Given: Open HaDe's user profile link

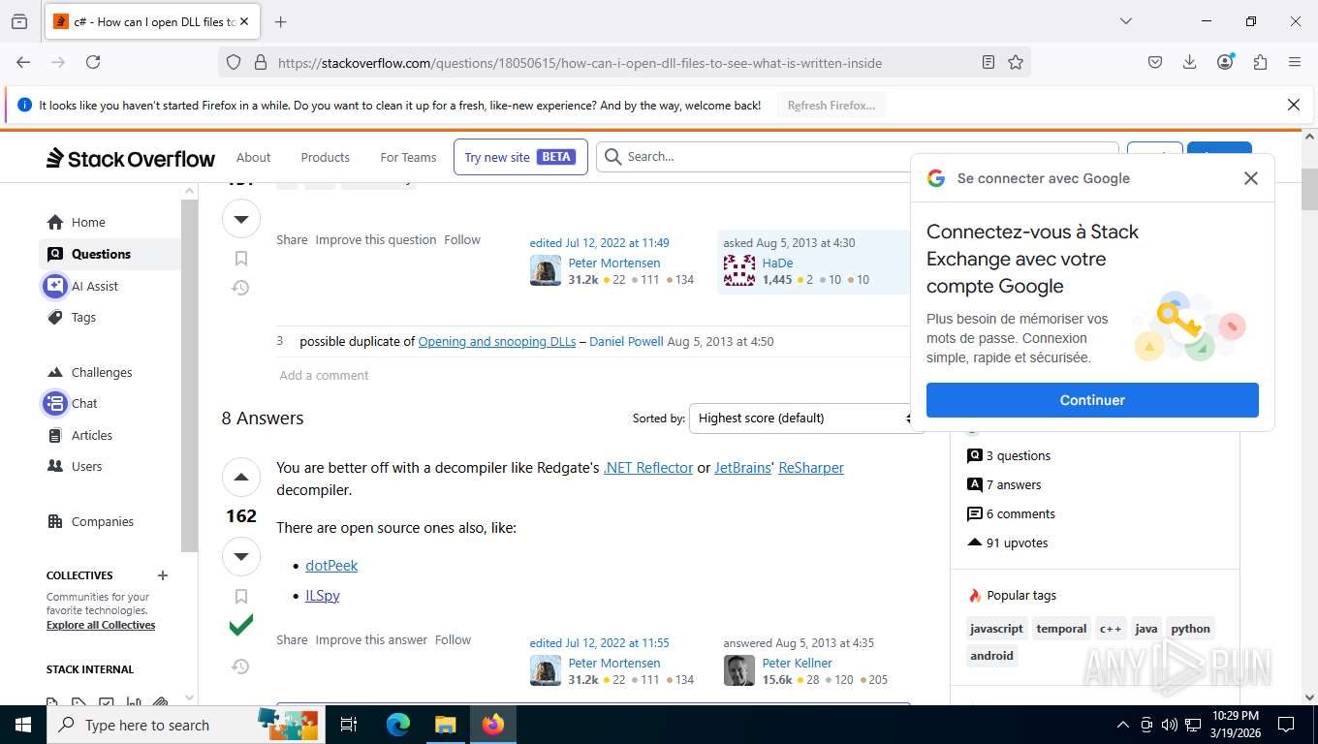Looking at the screenshot, I should click(777, 263).
